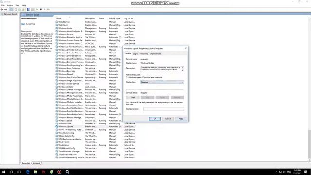This screenshot has height=175, width=311.
Task: Switch to the Extended view tab
Action: pyautogui.click(x=26, y=163)
